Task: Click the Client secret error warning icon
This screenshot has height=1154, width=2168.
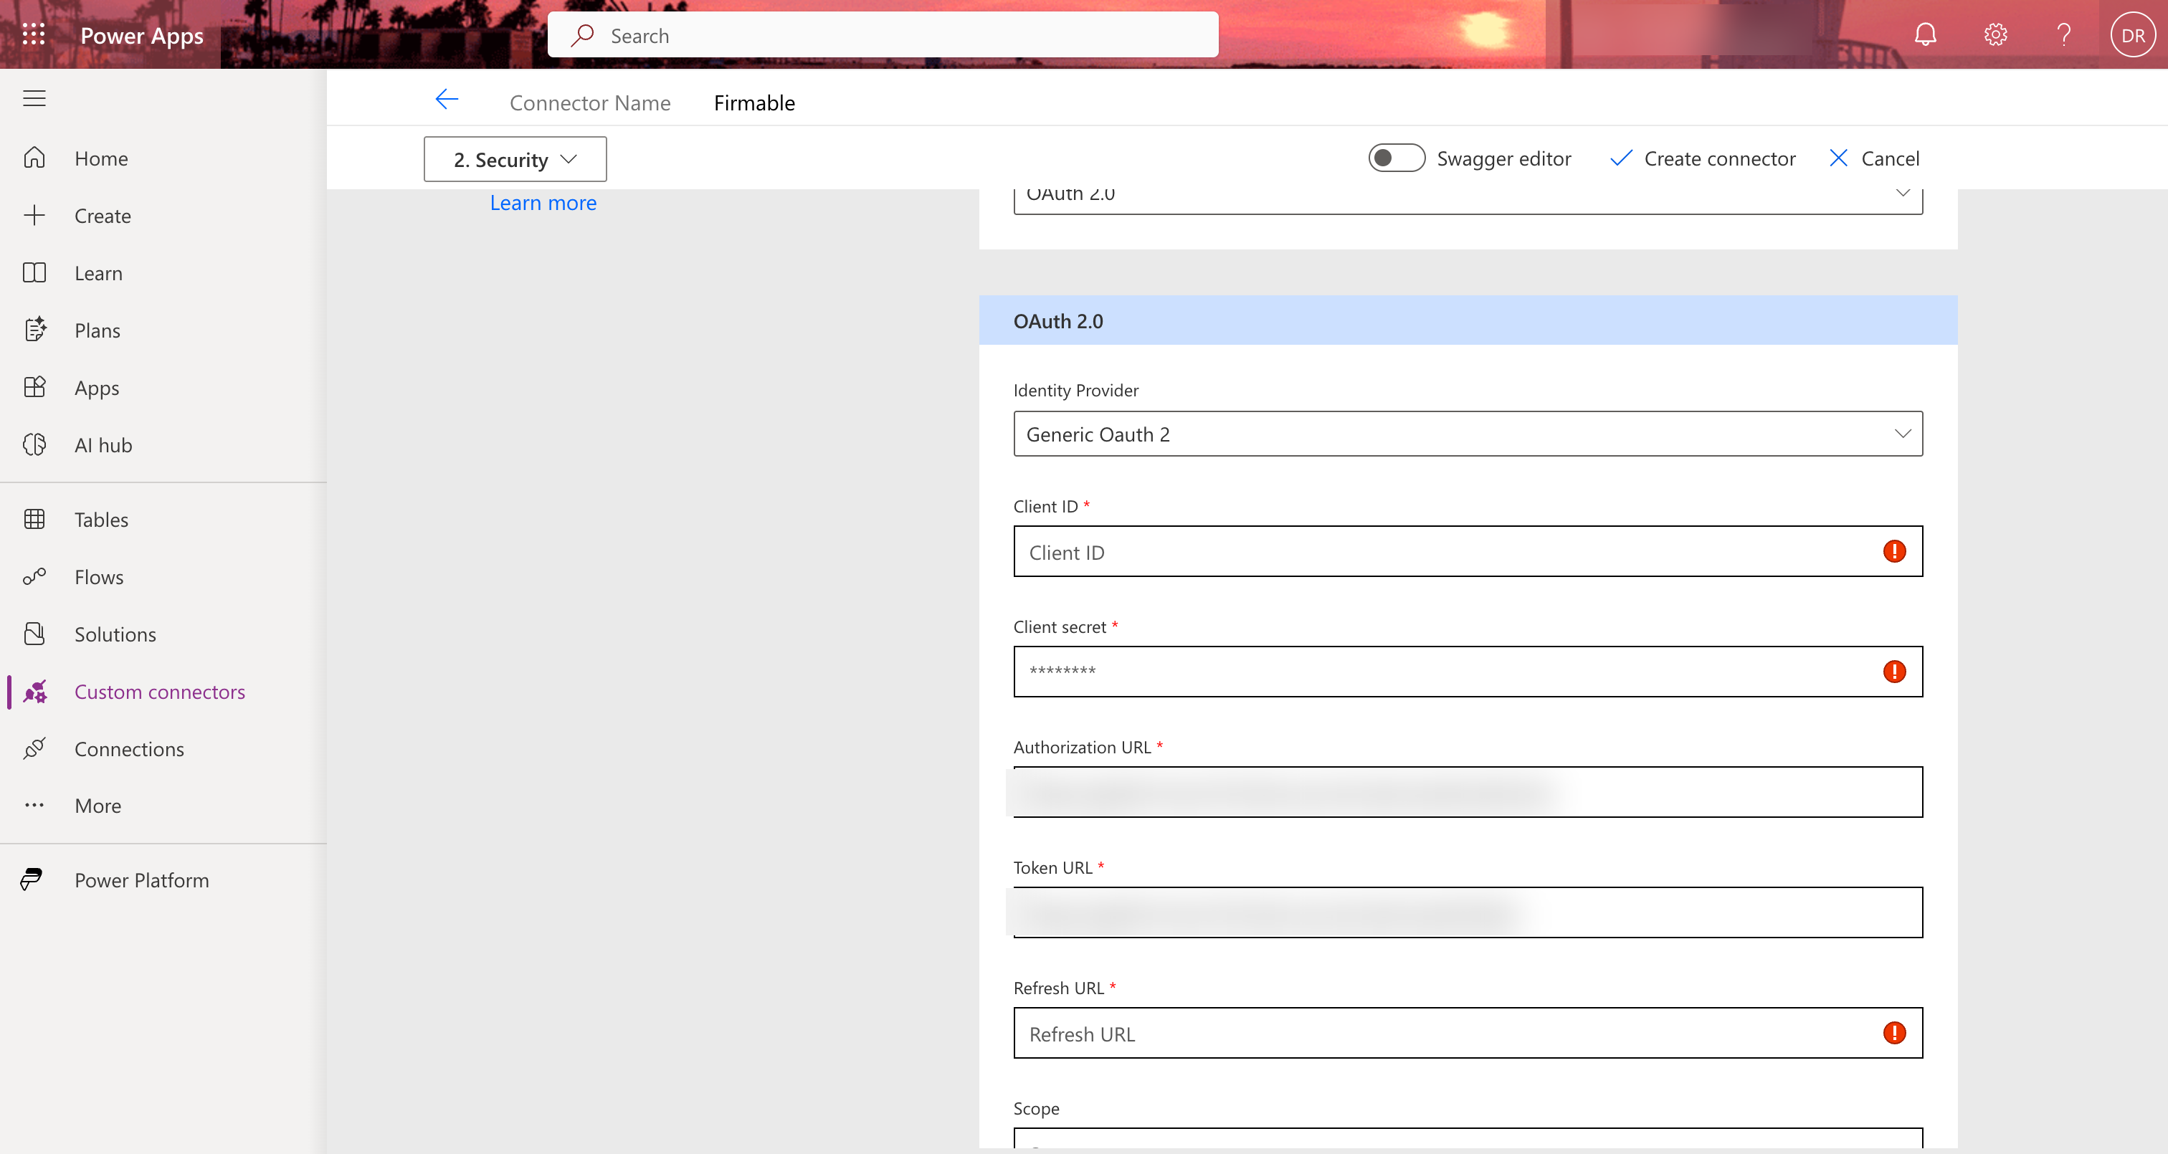Action: [1893, 672]
